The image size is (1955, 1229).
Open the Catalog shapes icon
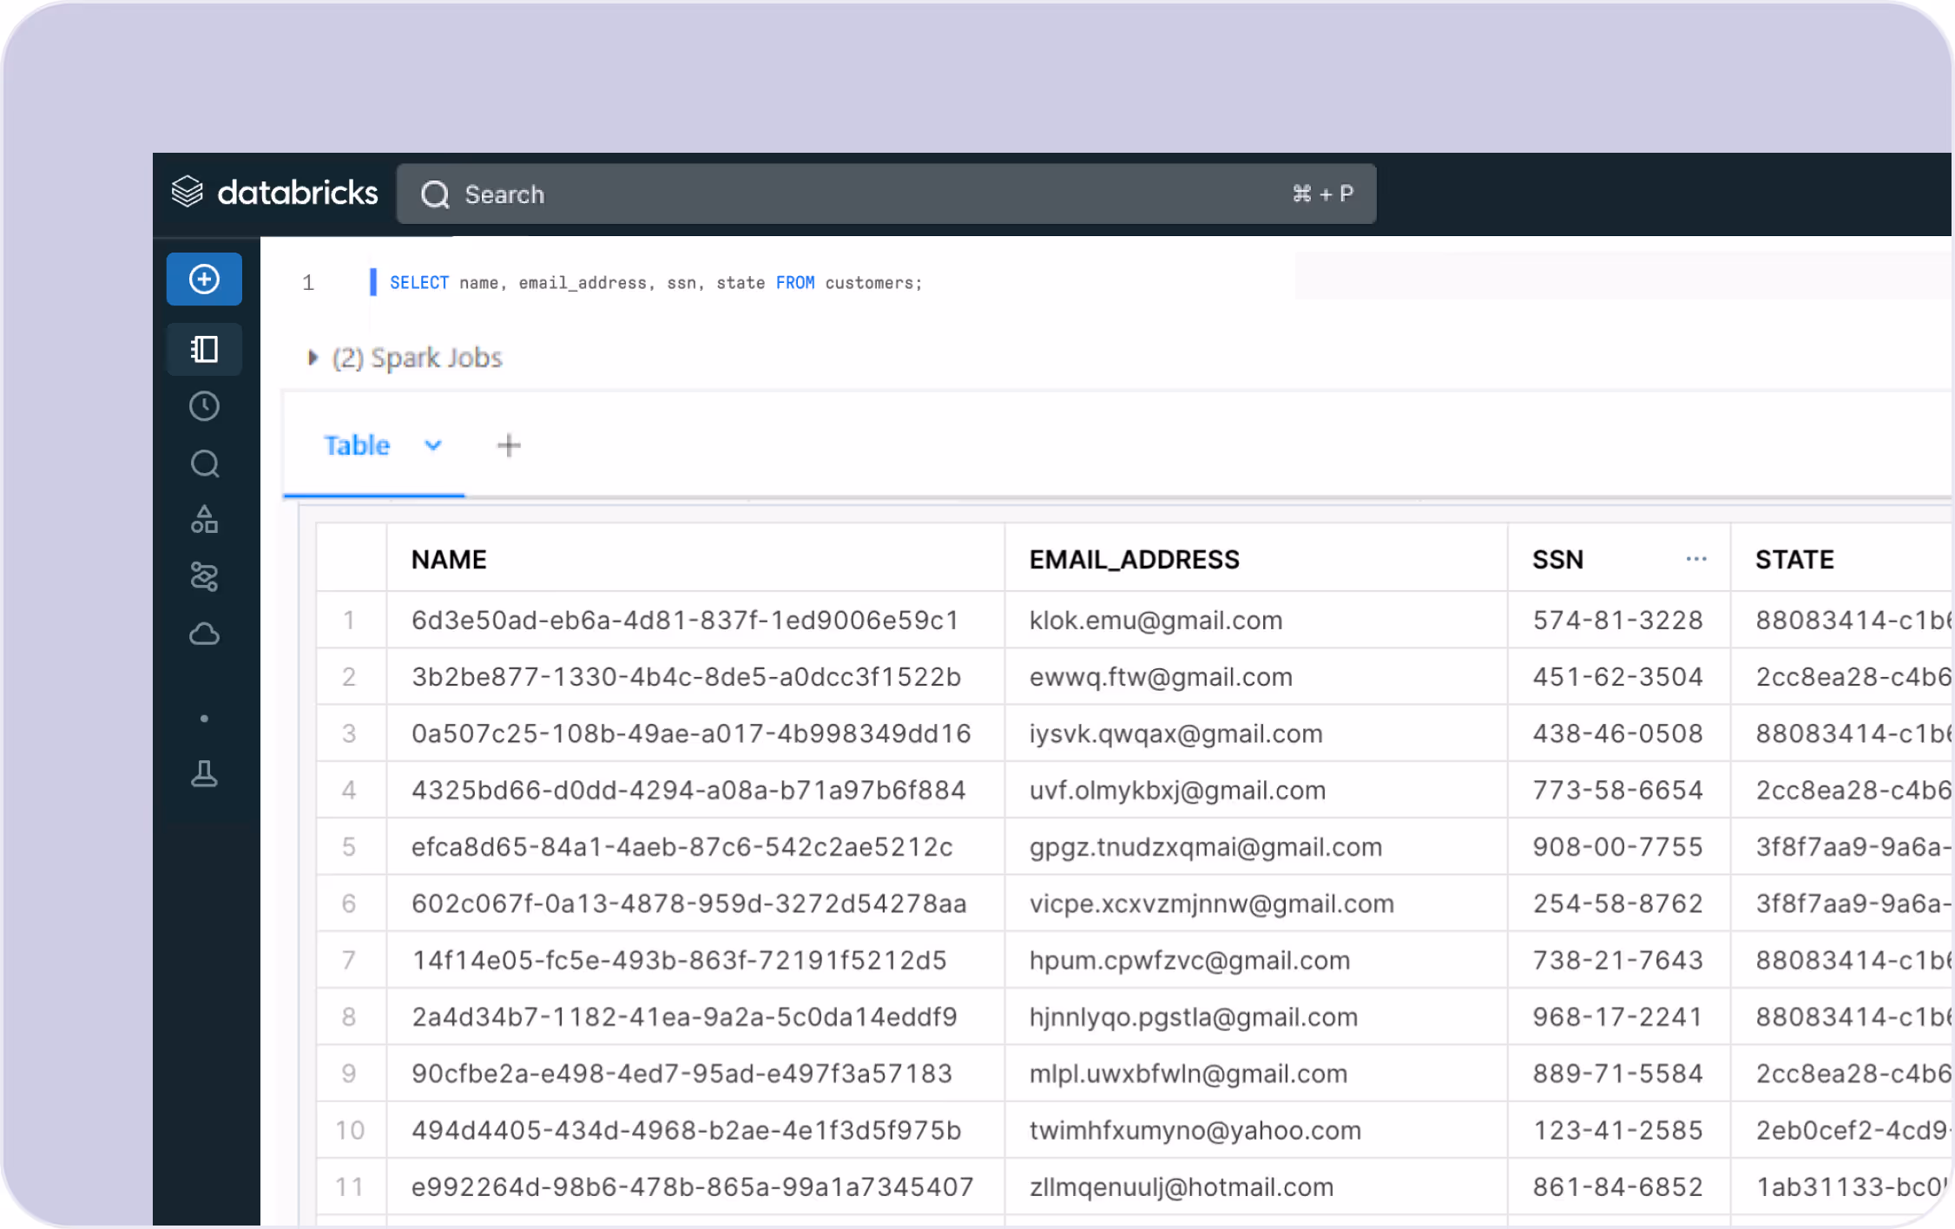[204, 520]
